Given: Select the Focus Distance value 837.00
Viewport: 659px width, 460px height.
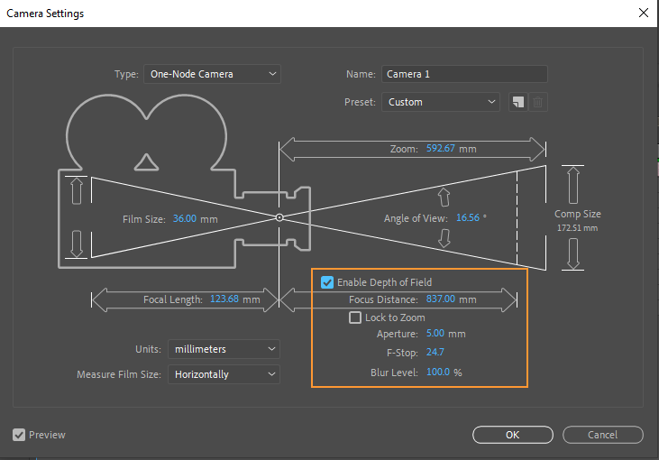Looking at the screenshot, I should [441, 299].
